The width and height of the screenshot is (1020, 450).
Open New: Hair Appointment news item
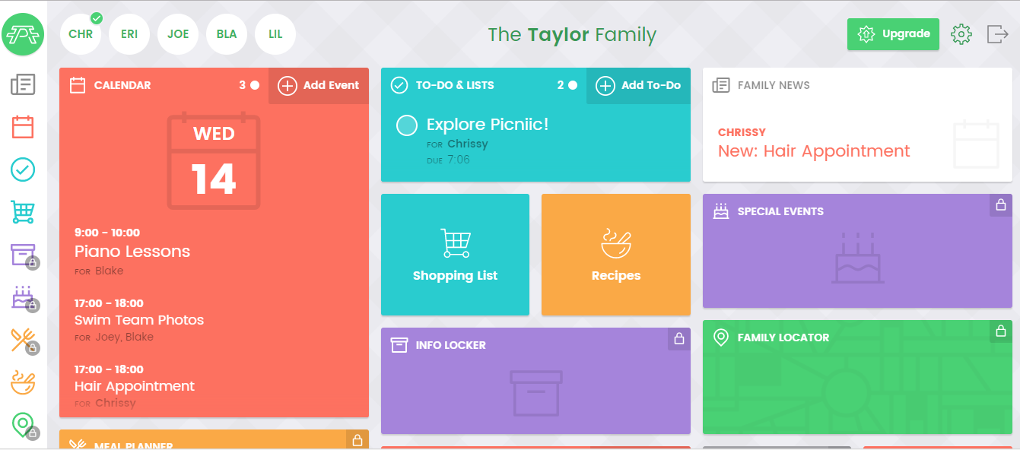(x=814, y=151)
